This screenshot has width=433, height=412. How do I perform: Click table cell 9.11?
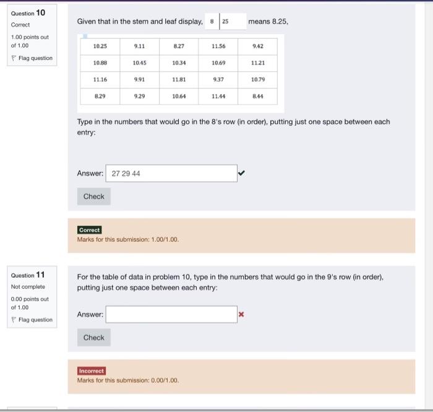click(139, 46)
